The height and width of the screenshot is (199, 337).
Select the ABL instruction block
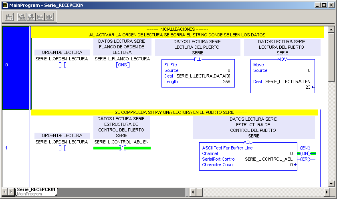click(248, 156)
